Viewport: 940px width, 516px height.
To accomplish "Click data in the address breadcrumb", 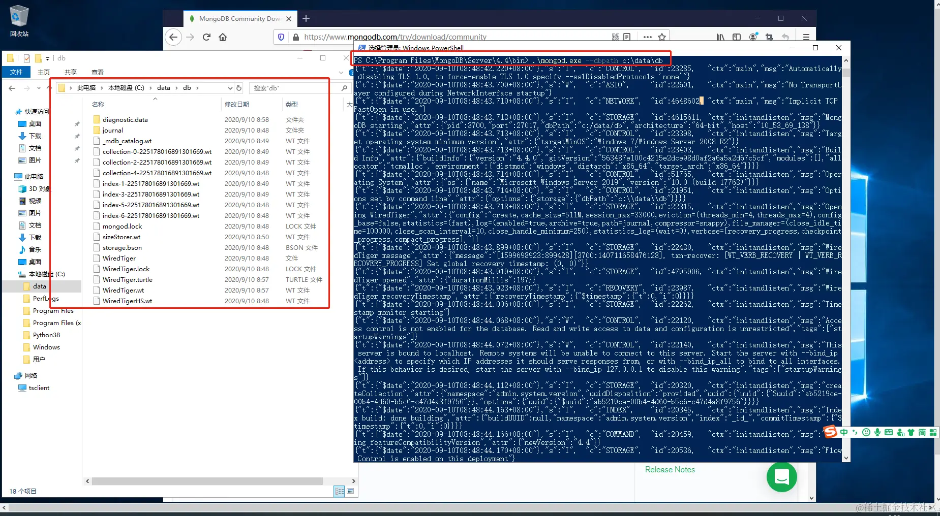I will click(164, 88).
